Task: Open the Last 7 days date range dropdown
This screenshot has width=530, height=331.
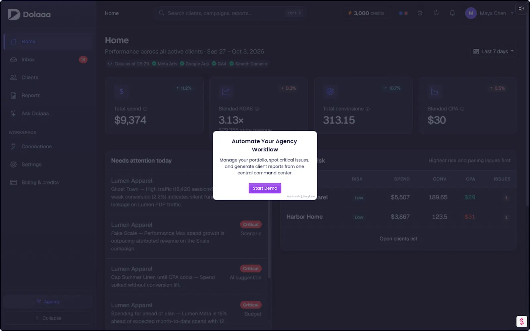Action: [x=494, y=51]
